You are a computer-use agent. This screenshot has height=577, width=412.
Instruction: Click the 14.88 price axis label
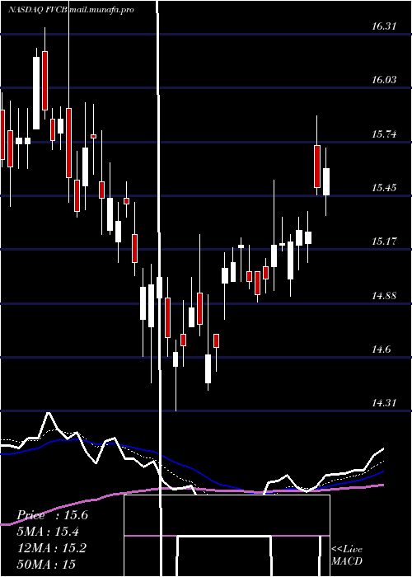pos(384,295)
